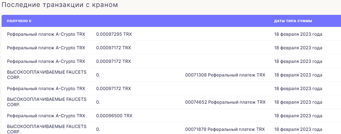The height and width of the screenshot is (134, 341).
Task: Click the date in the 00074652 row
Action: click(298, 102)
